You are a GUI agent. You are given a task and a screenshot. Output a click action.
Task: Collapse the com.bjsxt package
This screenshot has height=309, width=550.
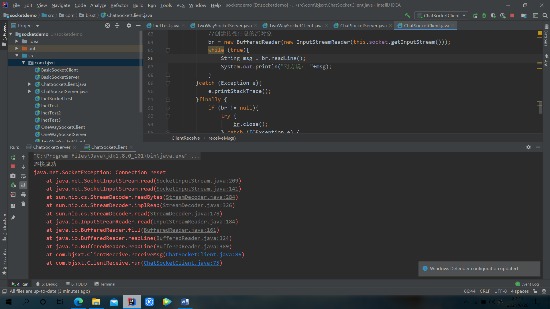pos(23,63)
